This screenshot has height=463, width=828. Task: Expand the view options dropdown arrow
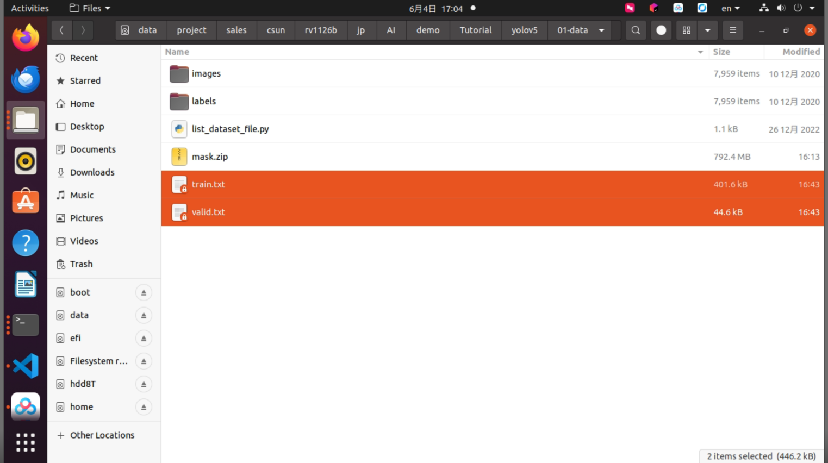tap(707, 30)
